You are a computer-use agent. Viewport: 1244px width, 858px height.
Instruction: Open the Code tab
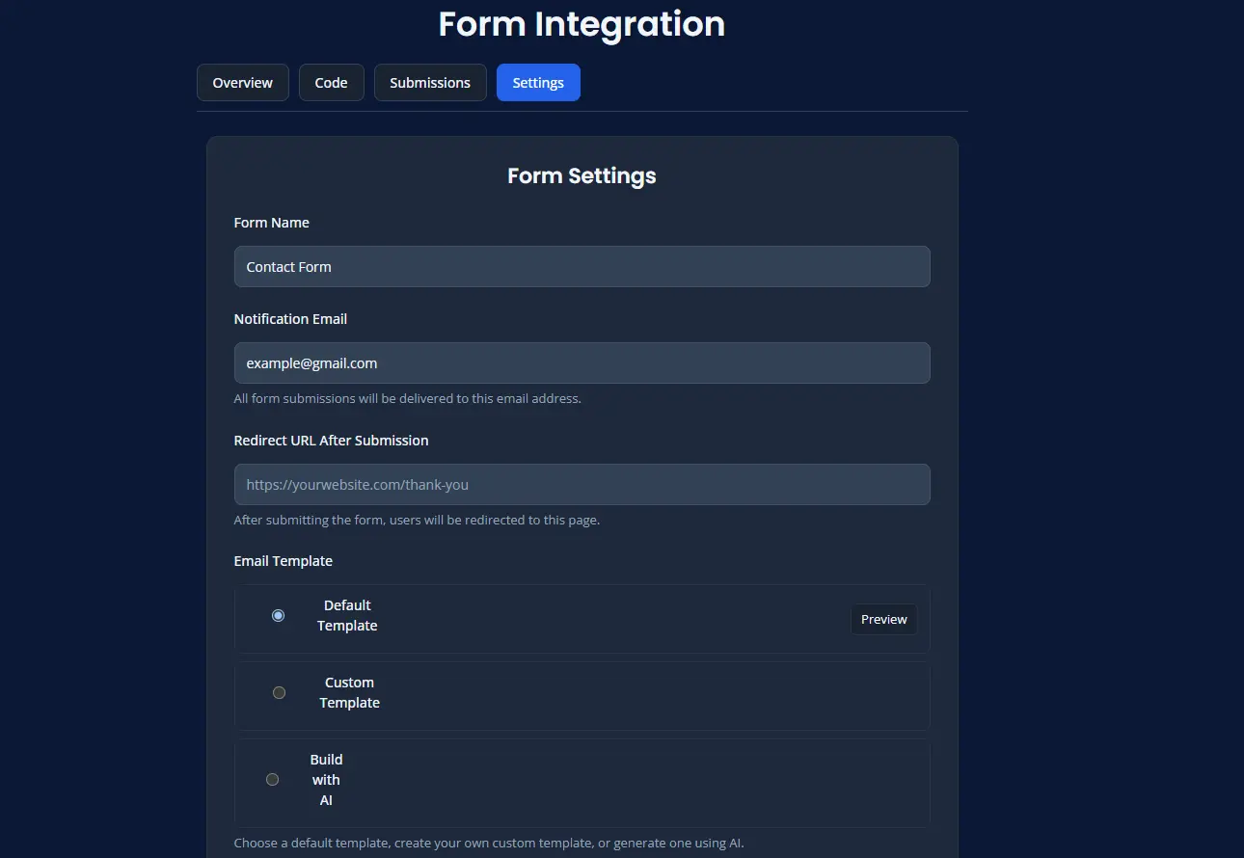tap(331, 82)
